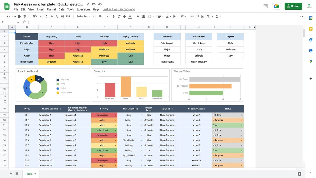Viewport: 316px width, 178px height.
Task: Click the Decrease decimal places icon
Action: [57, 16]
